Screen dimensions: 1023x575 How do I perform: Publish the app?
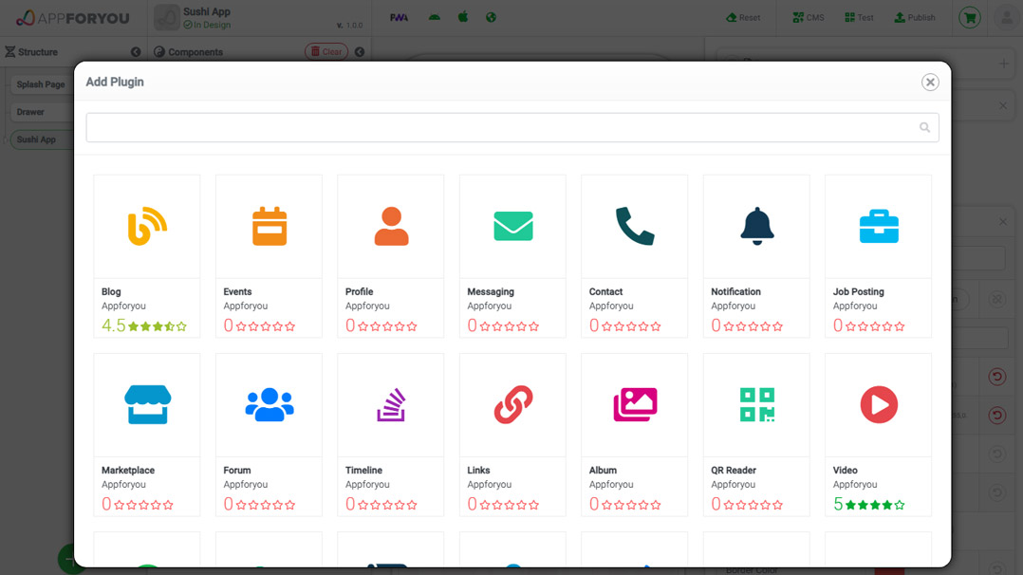[915, 18]
